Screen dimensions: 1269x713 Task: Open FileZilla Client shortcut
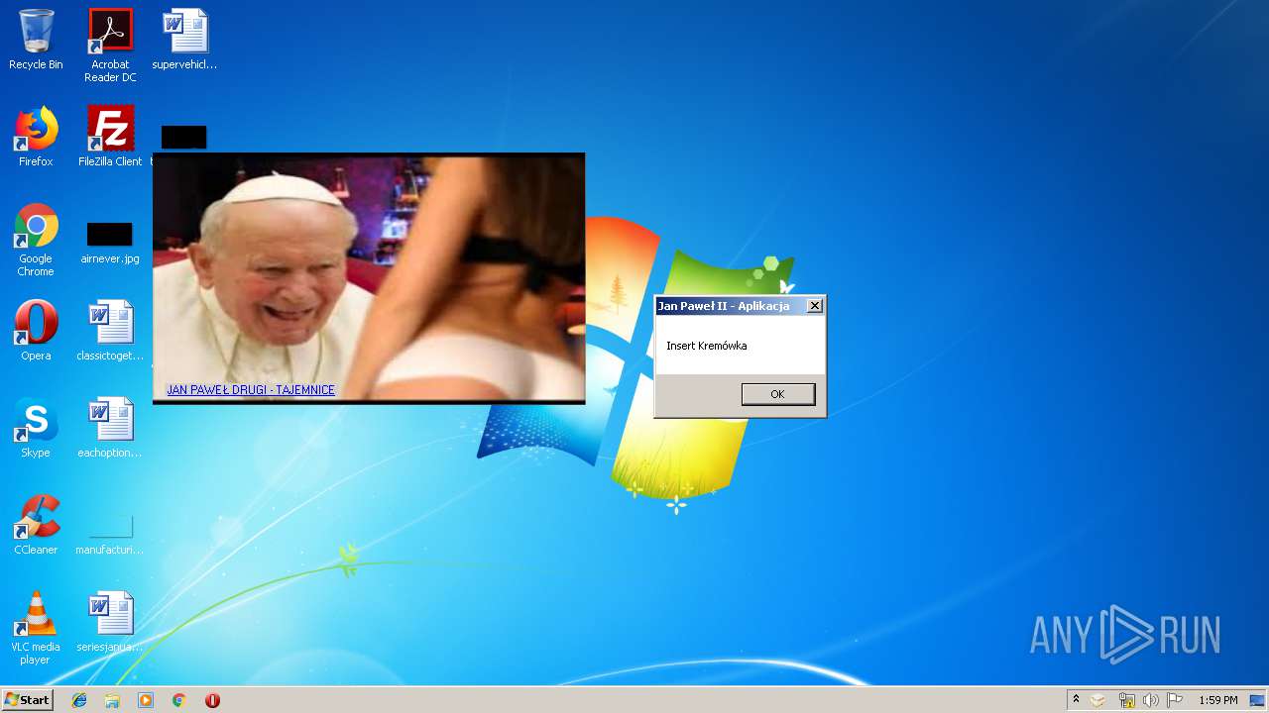click(110, 137)
